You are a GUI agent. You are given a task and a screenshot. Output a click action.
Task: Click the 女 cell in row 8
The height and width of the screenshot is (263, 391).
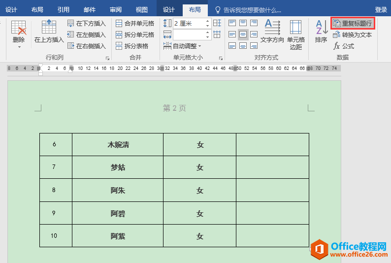point(200,190)
